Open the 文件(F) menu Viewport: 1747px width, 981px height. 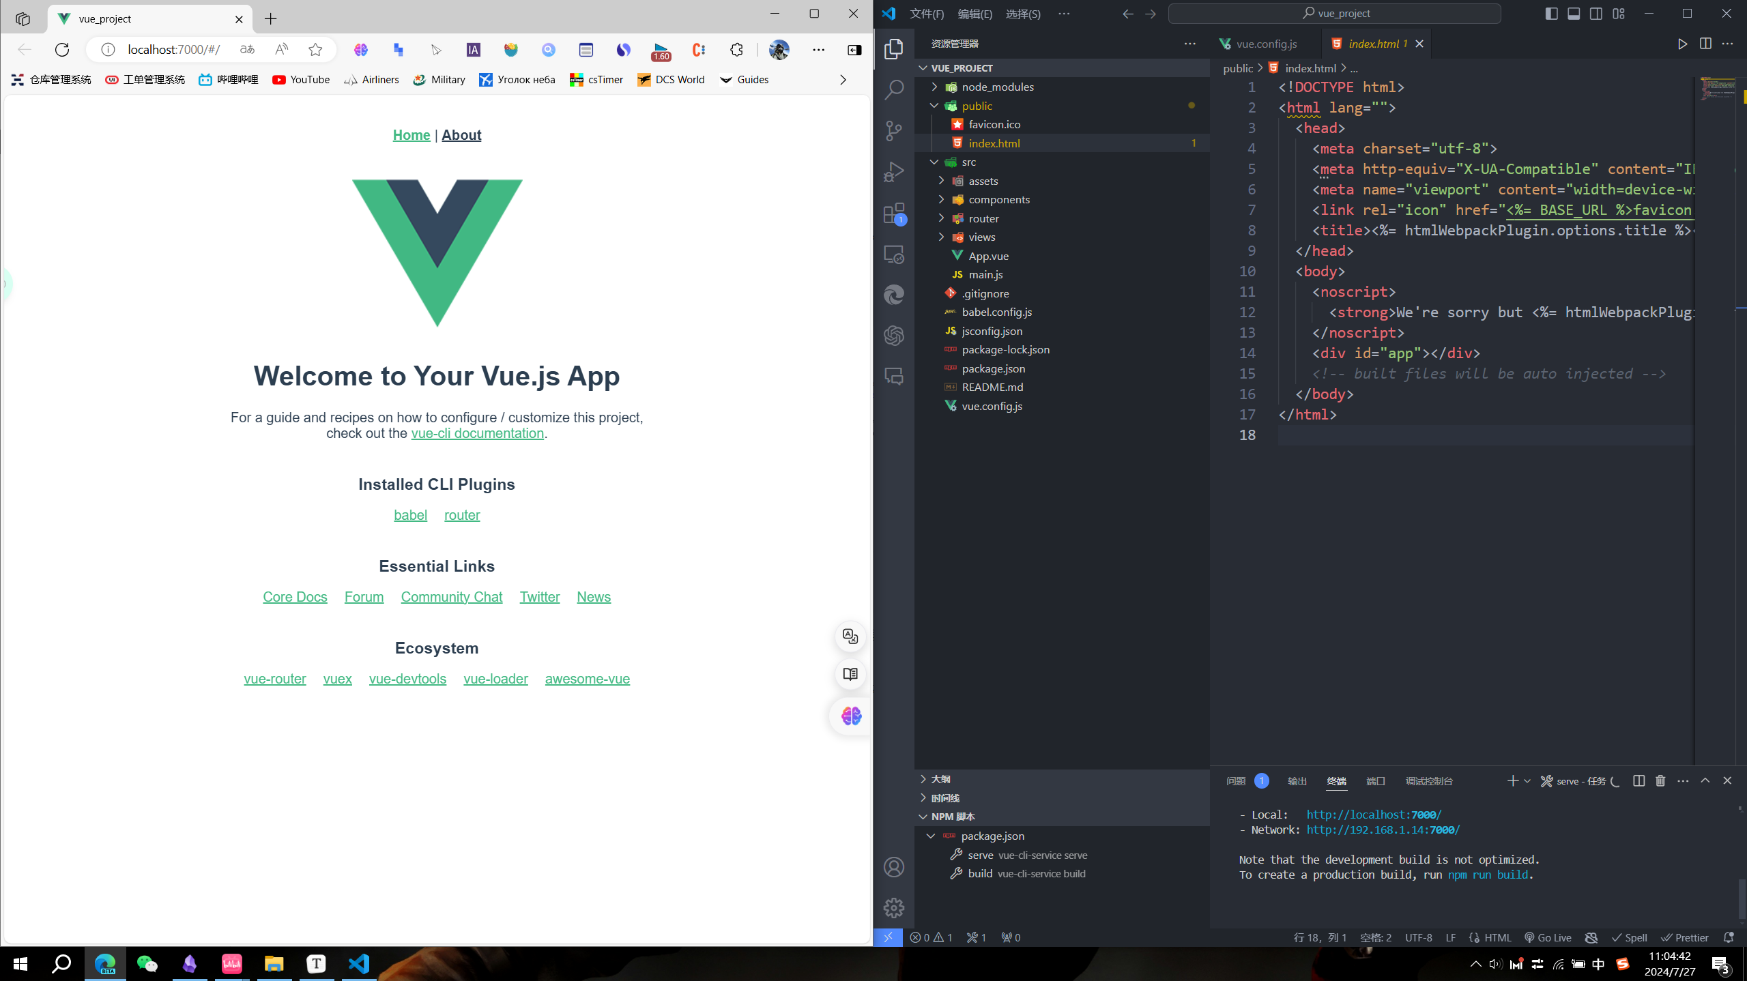point(927,14)
